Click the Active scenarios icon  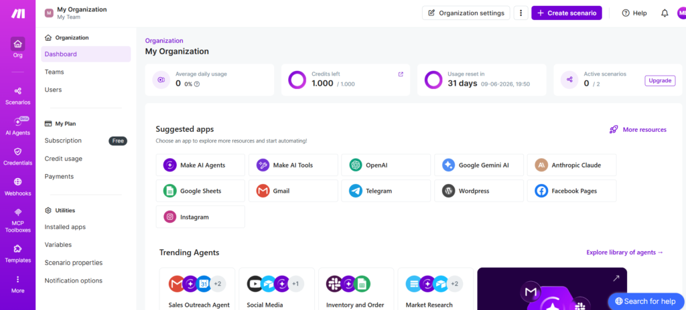(569, 80)
